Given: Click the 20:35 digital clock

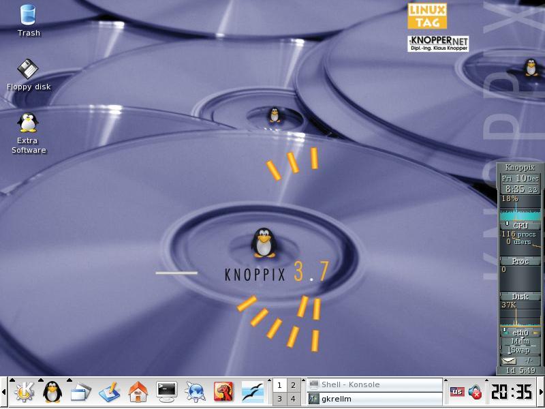Looking at the screenshot, I should 512,393.
